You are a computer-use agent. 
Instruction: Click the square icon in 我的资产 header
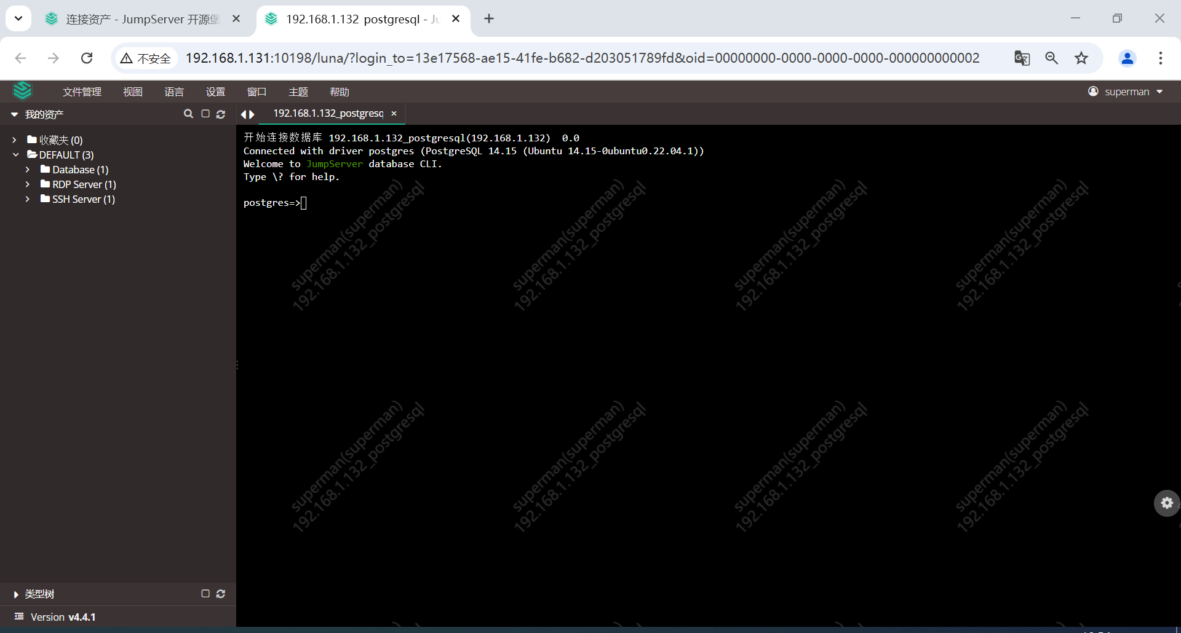point(205,114)
